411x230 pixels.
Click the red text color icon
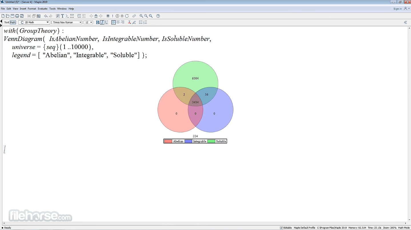(x=129, y=22)
